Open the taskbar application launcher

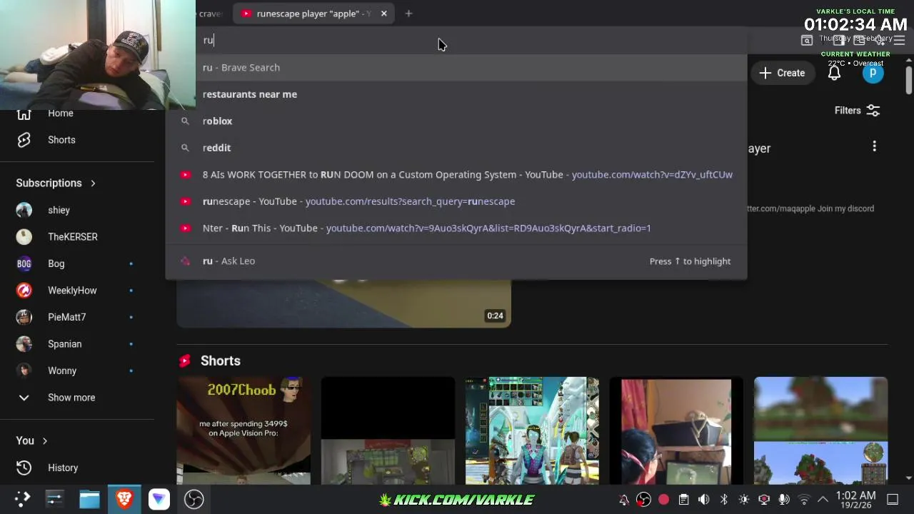[x=23, y=499]
